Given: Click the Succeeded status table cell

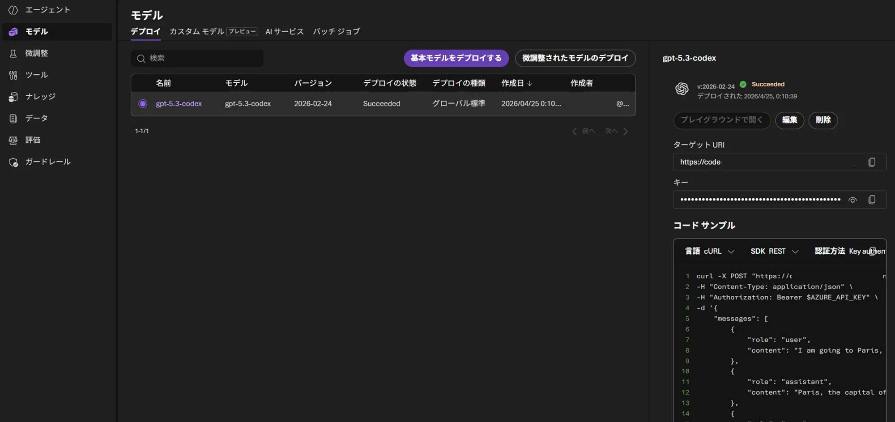Looking at the screenshot, I should [x=382, y=104].
